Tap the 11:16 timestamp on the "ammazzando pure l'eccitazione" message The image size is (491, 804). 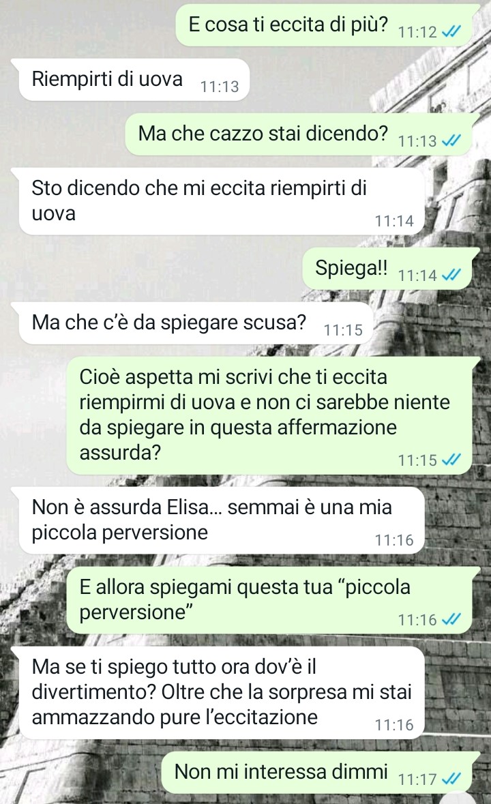pos(393,725)
